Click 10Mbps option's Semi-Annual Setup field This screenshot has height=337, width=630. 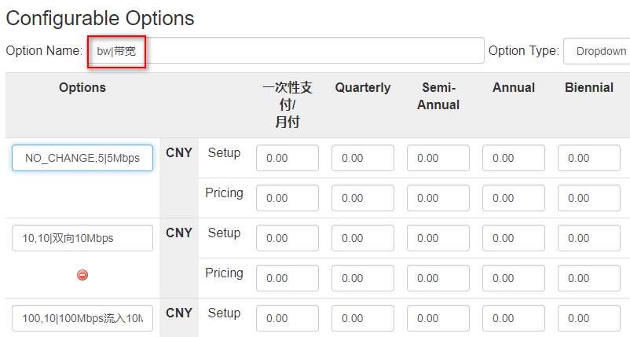pos(438,238)
